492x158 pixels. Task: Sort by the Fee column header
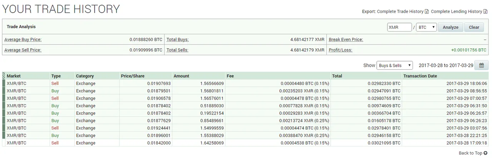pos(278,76)
